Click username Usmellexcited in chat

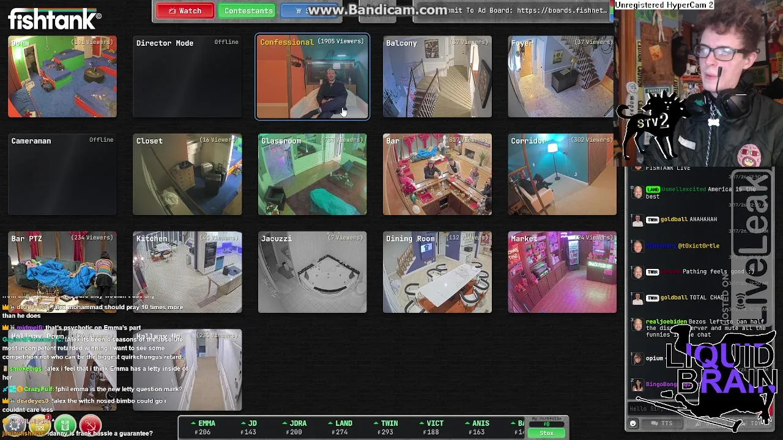click(684, 189)
